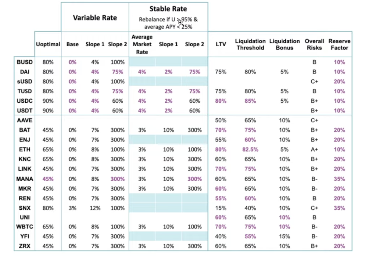369x256 pixels.
Task: Select the Liquidation Threshold column header
Action: (x=250, y=44)
